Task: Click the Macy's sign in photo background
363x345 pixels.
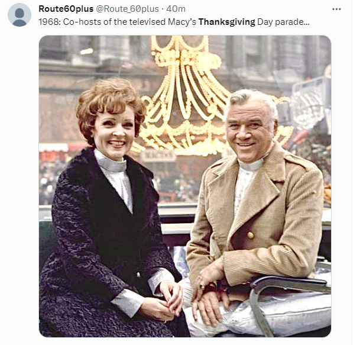Action: coord(158,157)
